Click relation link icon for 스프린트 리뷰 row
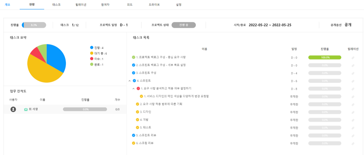 pyautogui.click(x=353, y=136)
